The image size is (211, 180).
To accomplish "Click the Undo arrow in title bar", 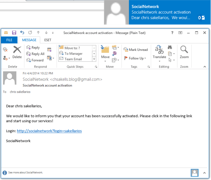I will pos(22,33).
